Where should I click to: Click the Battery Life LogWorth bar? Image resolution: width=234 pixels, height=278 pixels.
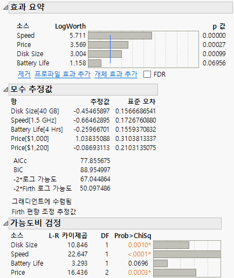coord(95,63)
